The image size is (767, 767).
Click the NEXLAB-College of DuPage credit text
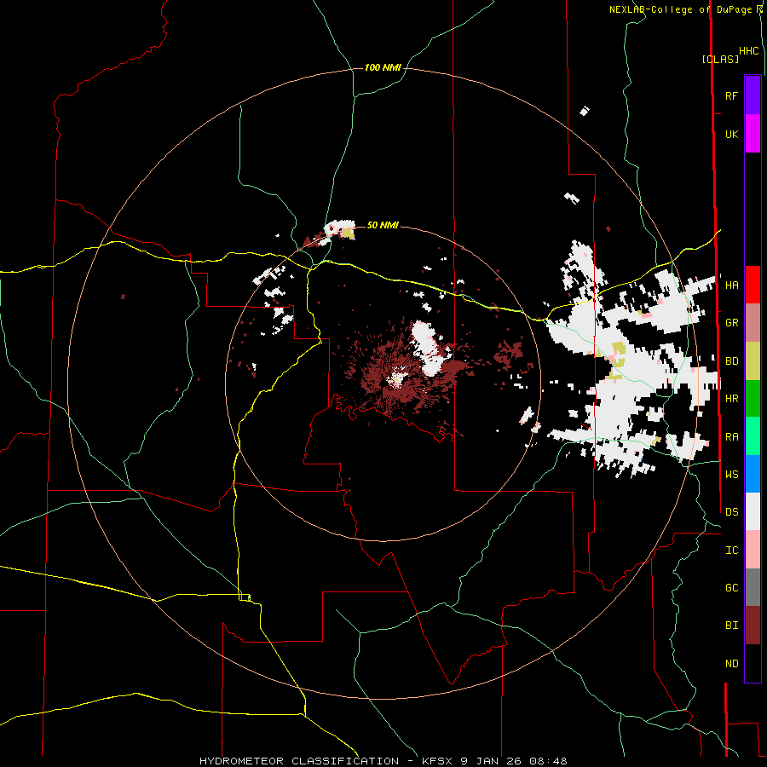click(x=681, y=9)
